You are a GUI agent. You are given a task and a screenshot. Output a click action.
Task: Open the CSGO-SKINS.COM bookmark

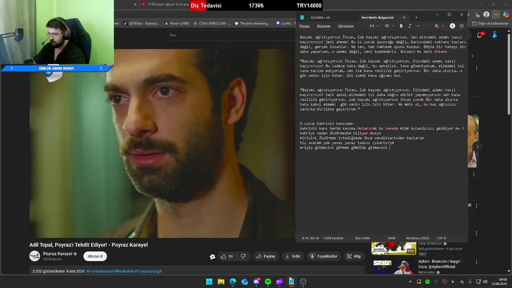point(211,24)
